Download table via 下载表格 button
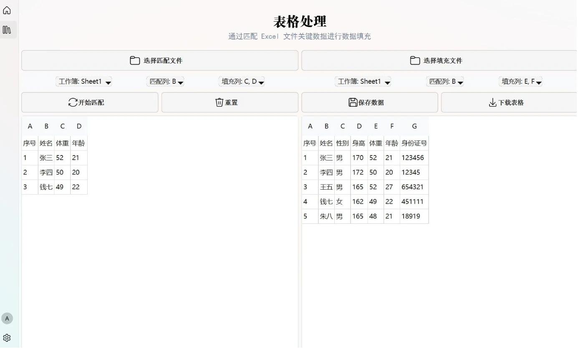578x348 pixels. pyautogui.click(x=510, y=103)
